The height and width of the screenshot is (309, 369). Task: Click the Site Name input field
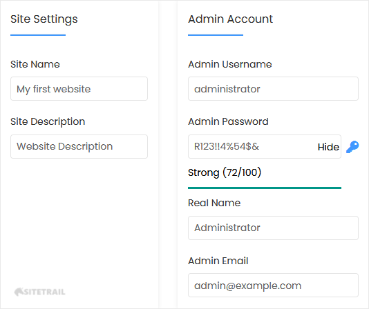pos(79,88)
